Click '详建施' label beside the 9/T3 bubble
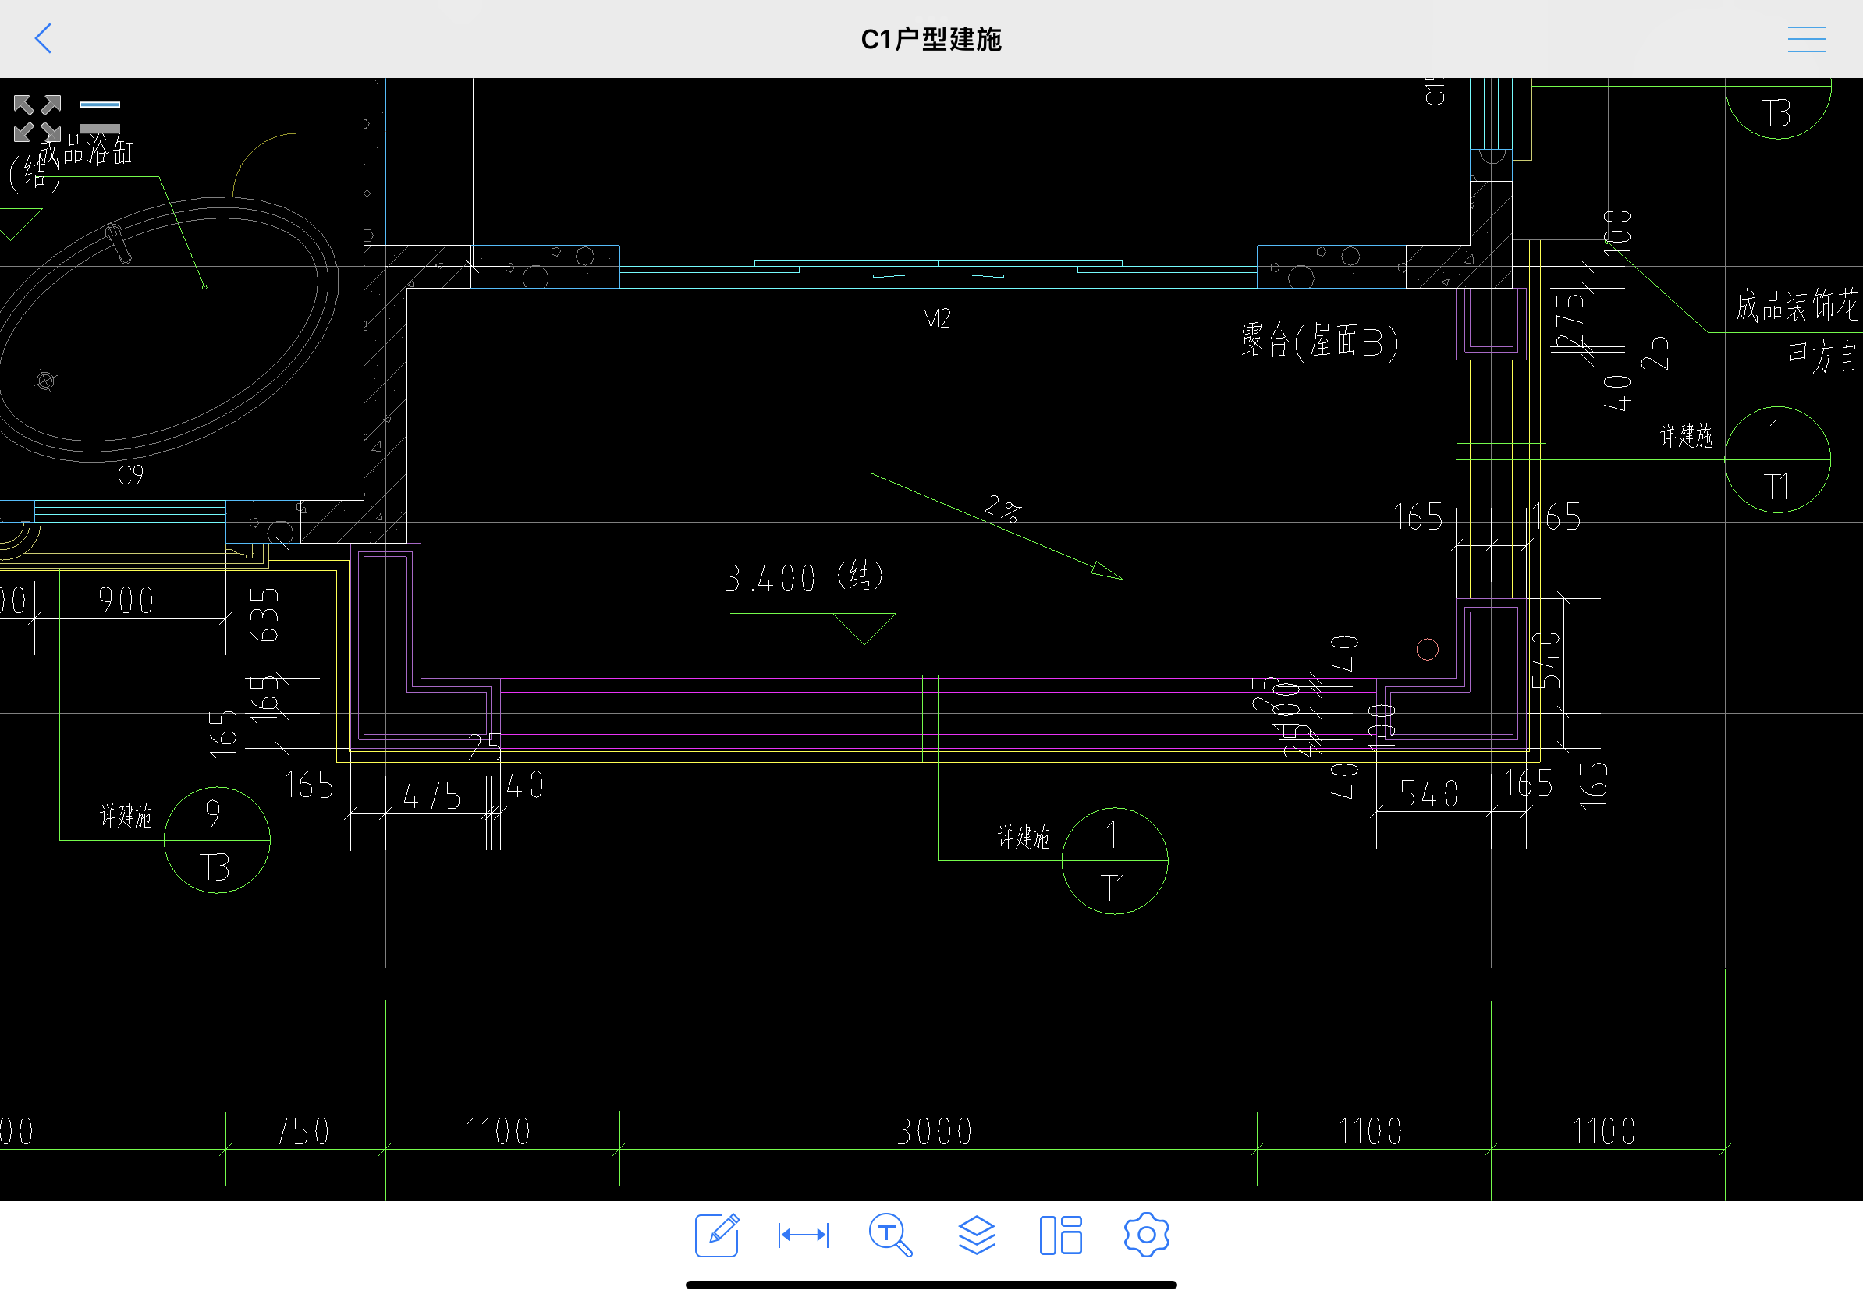The width and height of the screenshot is (1863, 1301). [x=126, y=815]
